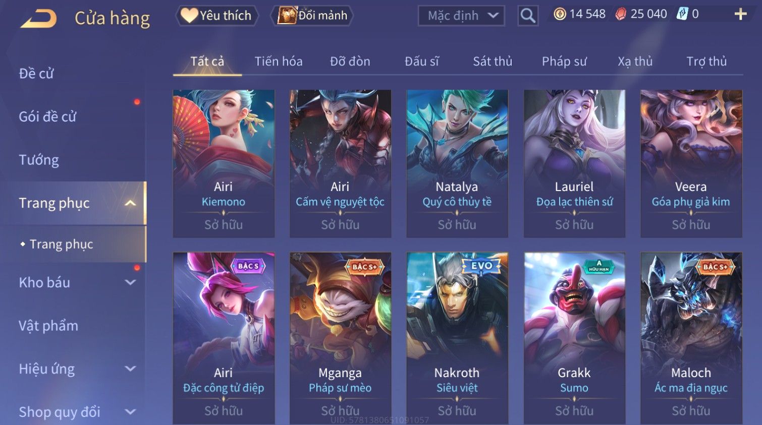
Task: Select the Sát thủ filter tab
Action: tap(493, 62)
